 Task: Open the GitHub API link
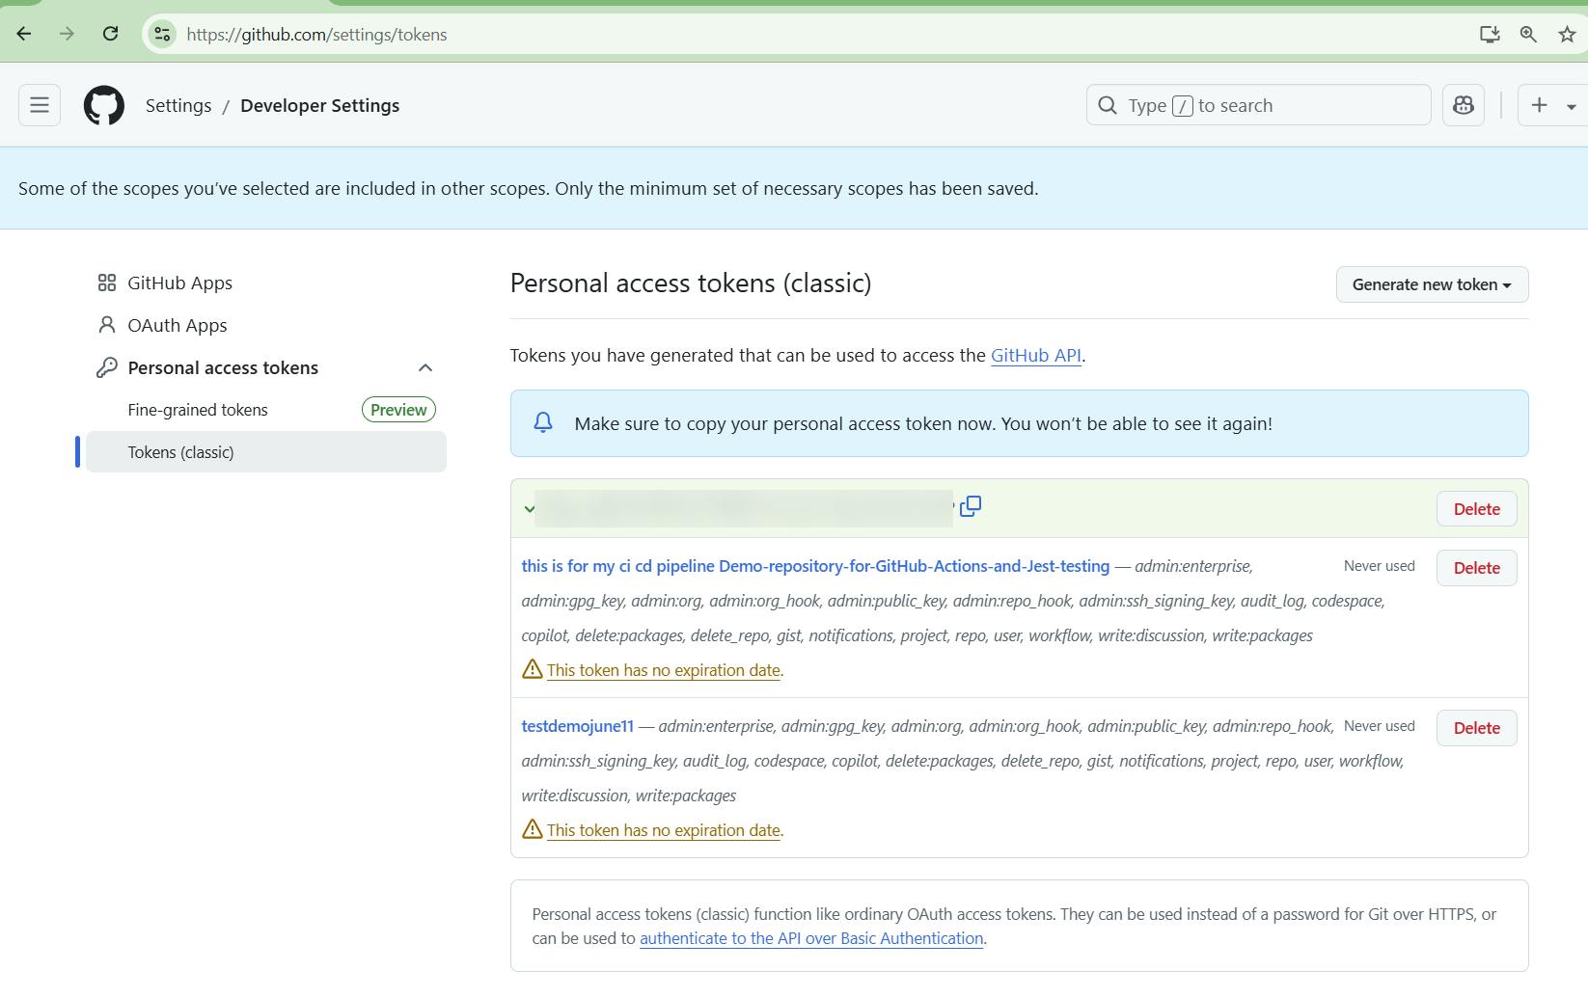pyautogui.click(x=1035, y=355)
